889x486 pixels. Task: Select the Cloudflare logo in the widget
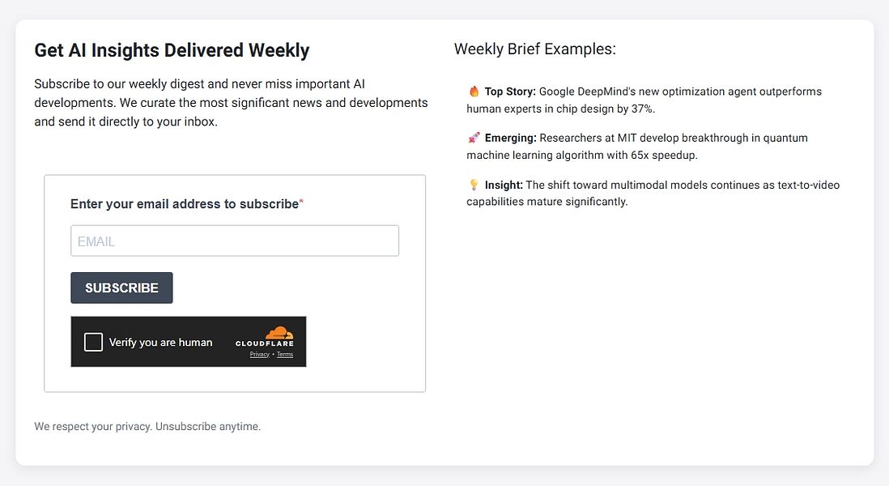[x=265, y=338]
